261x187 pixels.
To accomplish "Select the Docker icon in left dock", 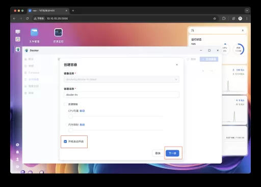I will (x=18, y=50).
